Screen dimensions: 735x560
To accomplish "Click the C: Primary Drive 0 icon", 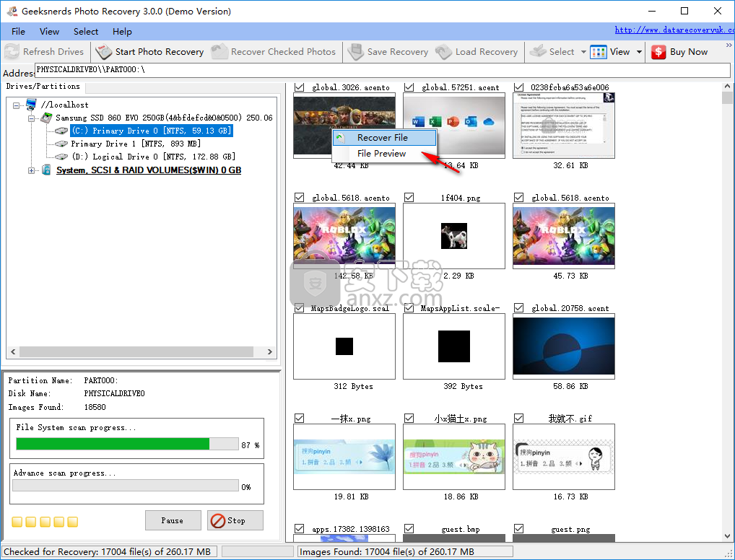I will click(61, 131).
